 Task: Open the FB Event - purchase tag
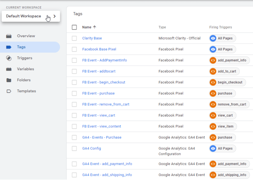98,93
